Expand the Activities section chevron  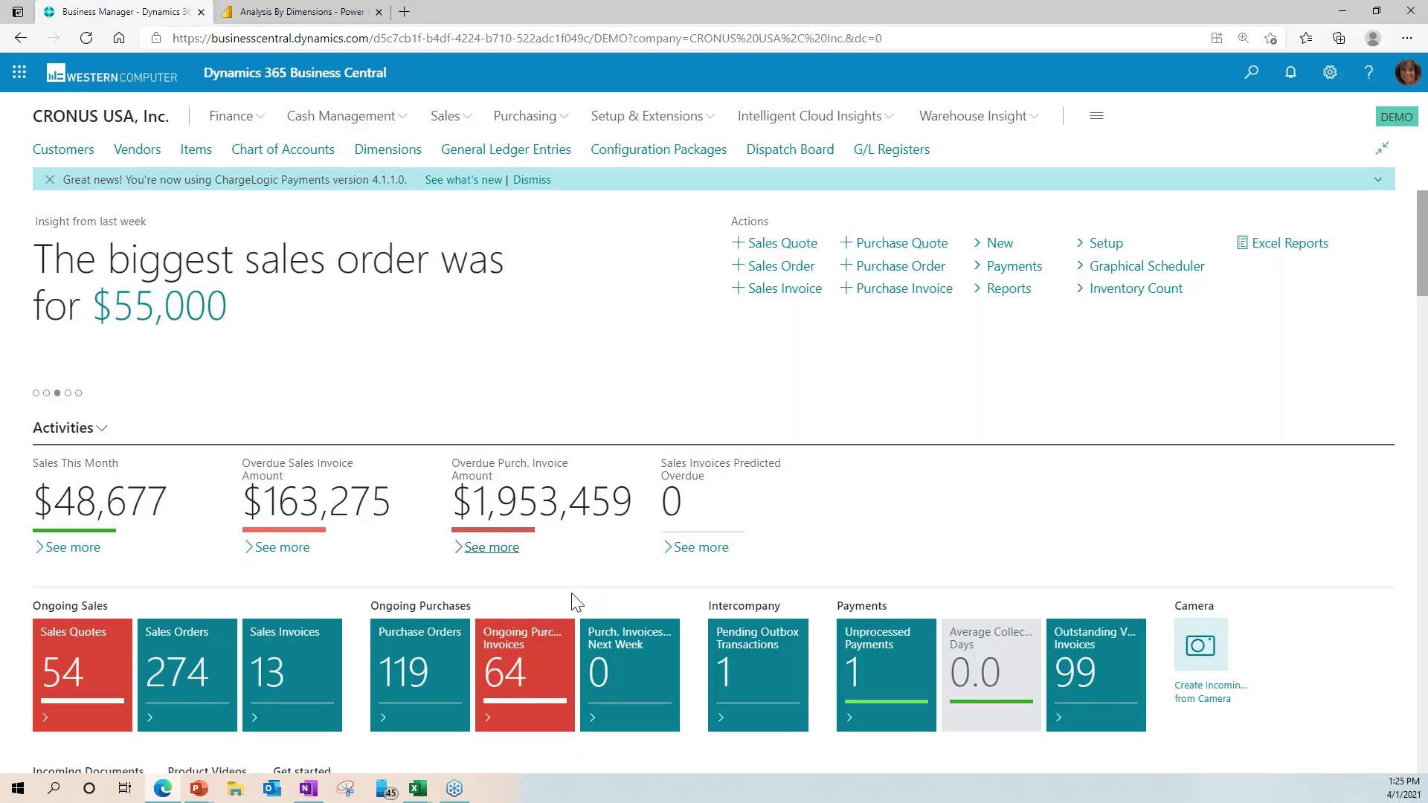coord(101,428)
